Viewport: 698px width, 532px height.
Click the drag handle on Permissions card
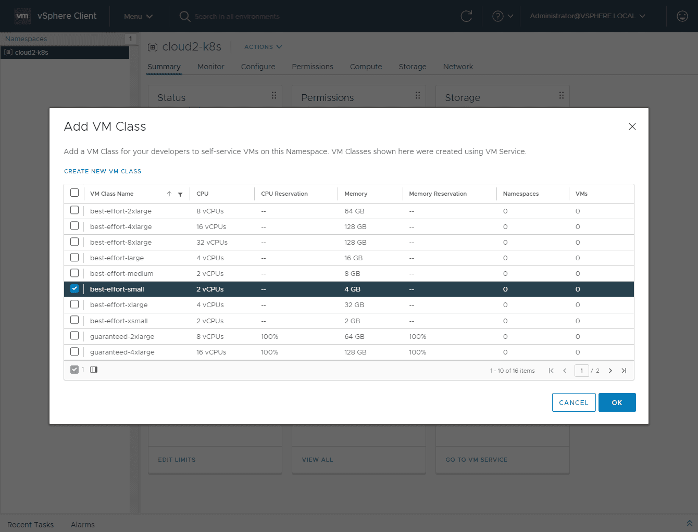coord(418,95)
